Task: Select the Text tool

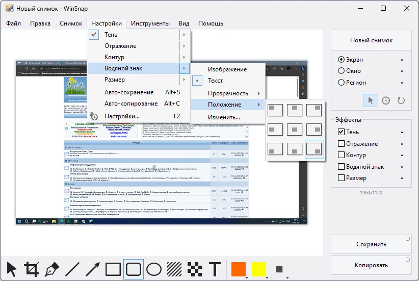Action: (x=215, y=269)
